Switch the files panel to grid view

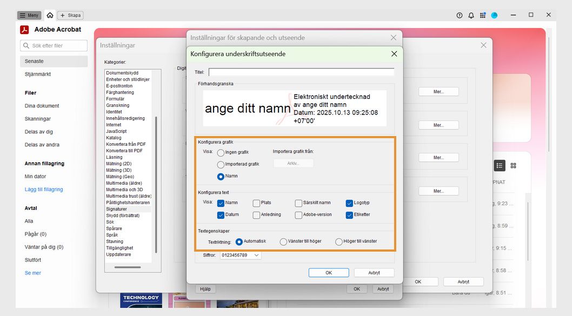click(513, 165)
